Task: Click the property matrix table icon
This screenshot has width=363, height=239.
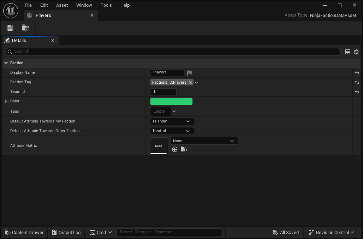Action: coord(348,52)
